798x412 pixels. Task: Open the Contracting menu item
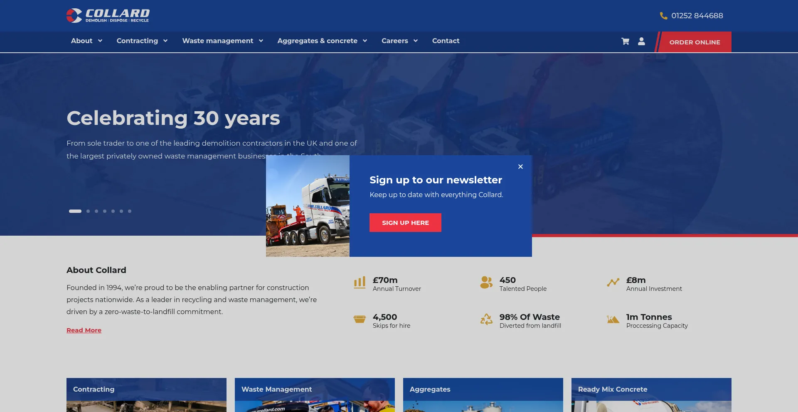(137, 41)
